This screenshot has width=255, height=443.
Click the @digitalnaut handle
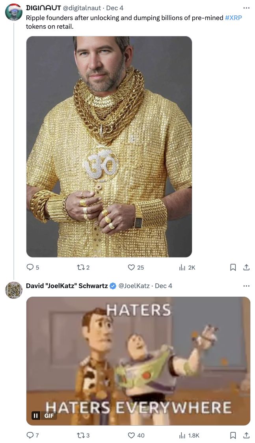point(82,8)
